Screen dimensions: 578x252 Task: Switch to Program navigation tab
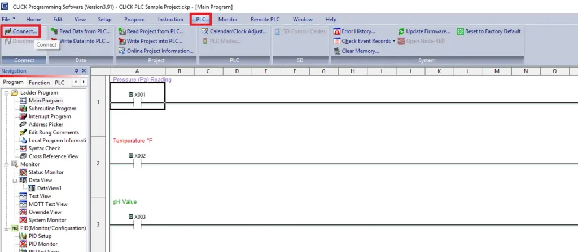(14, 82)
